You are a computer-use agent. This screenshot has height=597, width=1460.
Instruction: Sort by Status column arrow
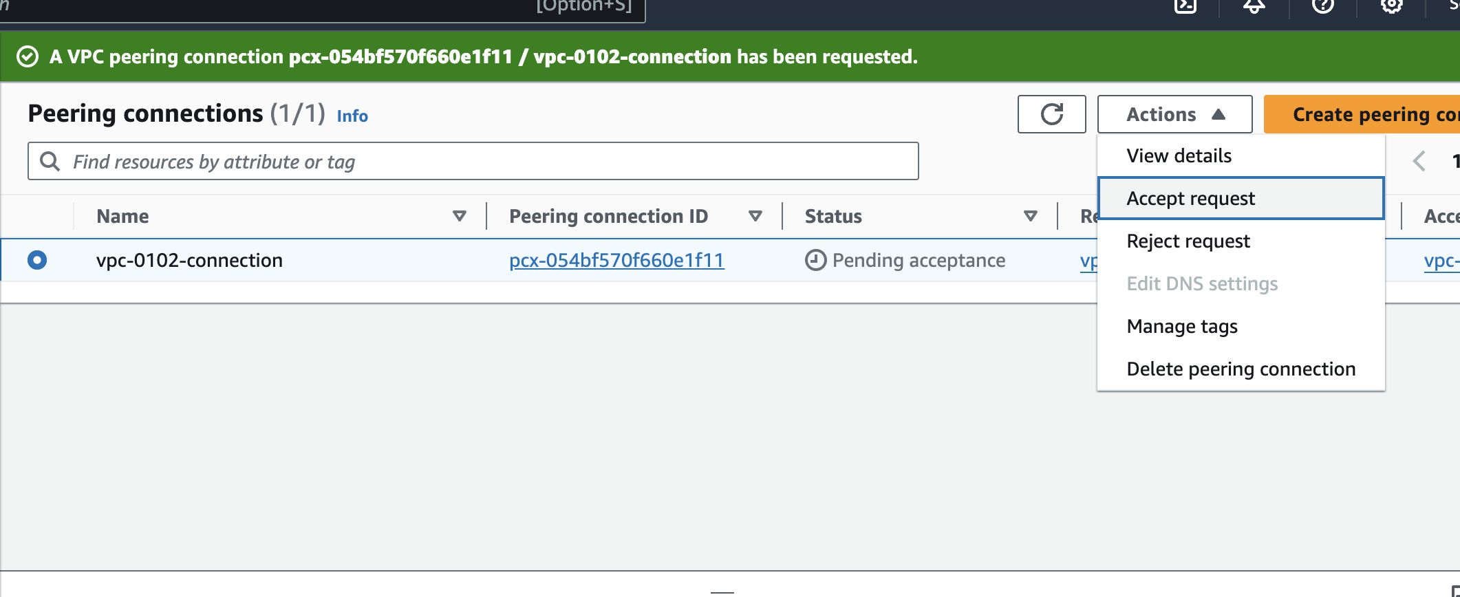point(1031,217)
